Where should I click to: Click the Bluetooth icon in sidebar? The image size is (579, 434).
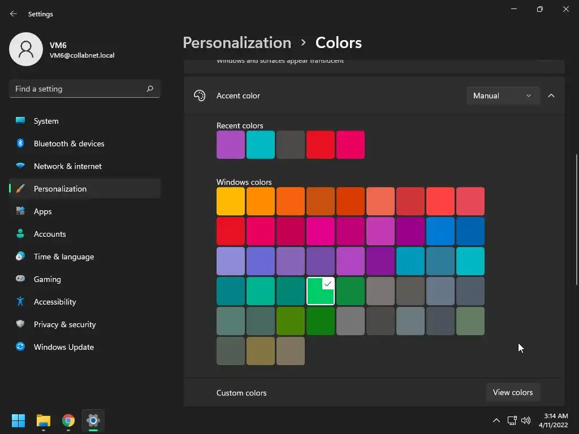[20, 143]
